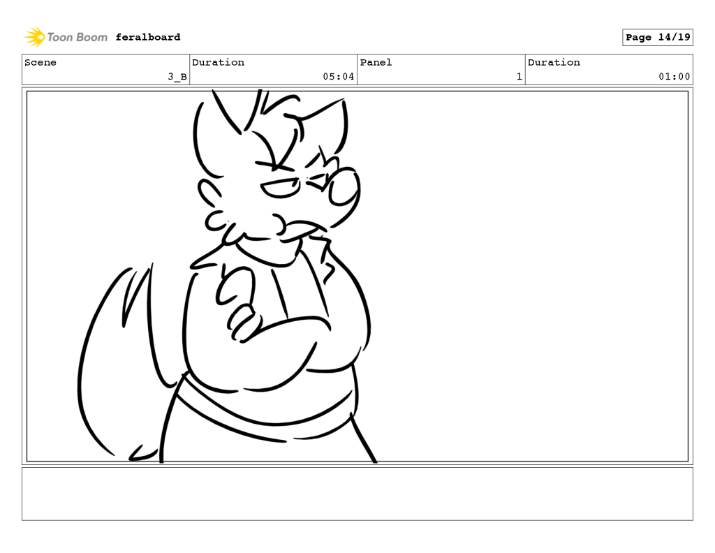
Task: Click the character's half-closed left eye
Action: point(279,189)
